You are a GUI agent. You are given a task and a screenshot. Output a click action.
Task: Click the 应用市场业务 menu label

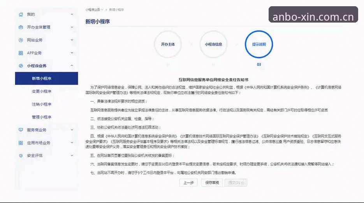pos(39,143)
